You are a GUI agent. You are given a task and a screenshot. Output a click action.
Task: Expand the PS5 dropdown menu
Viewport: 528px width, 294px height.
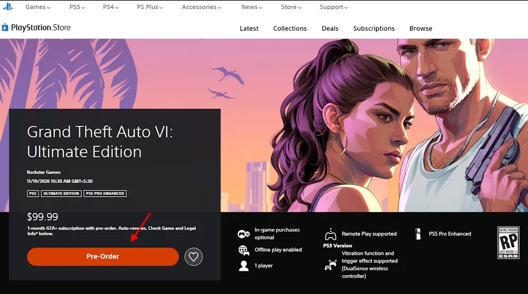coord(77,7)
